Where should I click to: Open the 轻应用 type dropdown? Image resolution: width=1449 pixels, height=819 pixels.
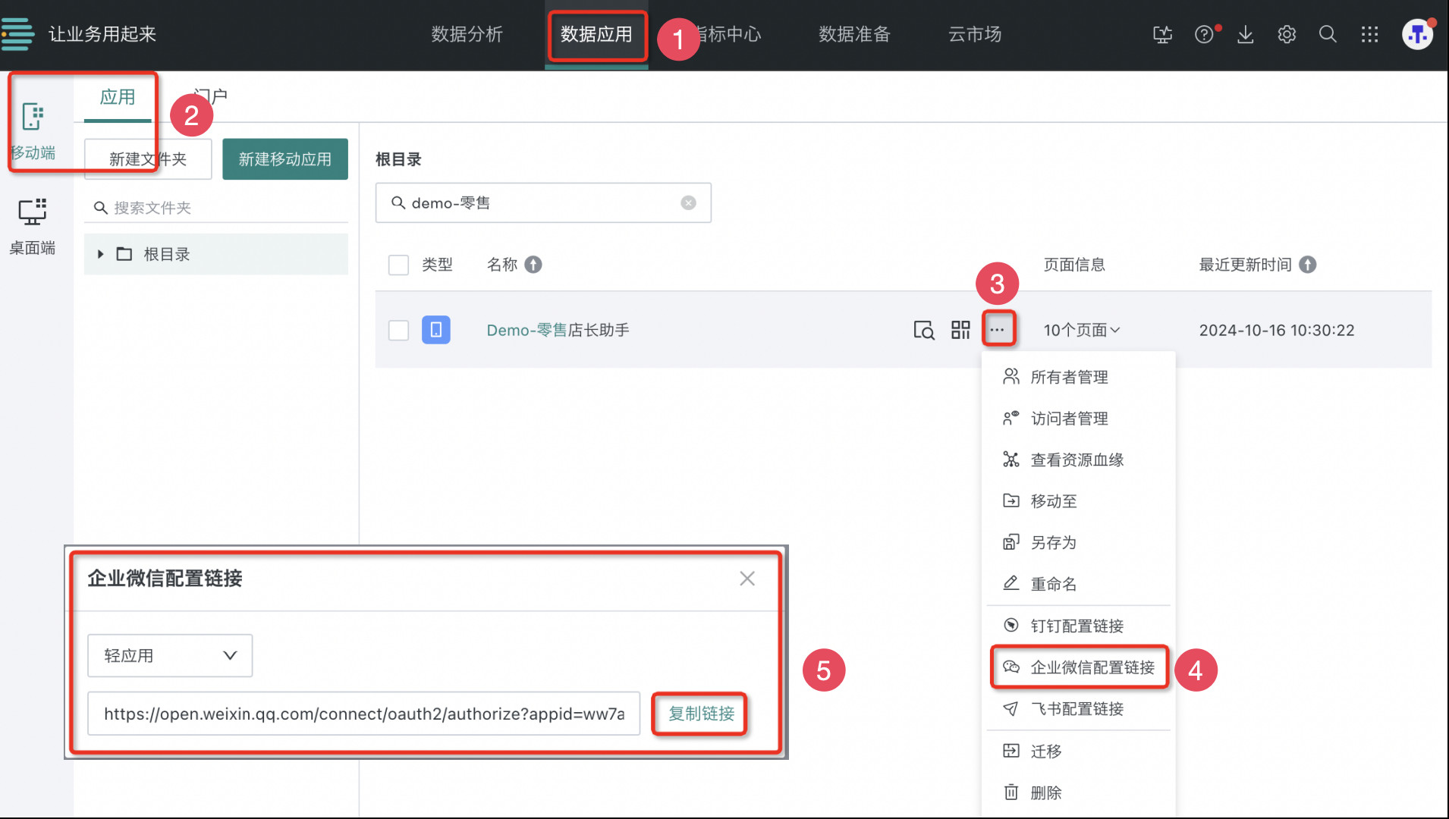tap(170, 655)
